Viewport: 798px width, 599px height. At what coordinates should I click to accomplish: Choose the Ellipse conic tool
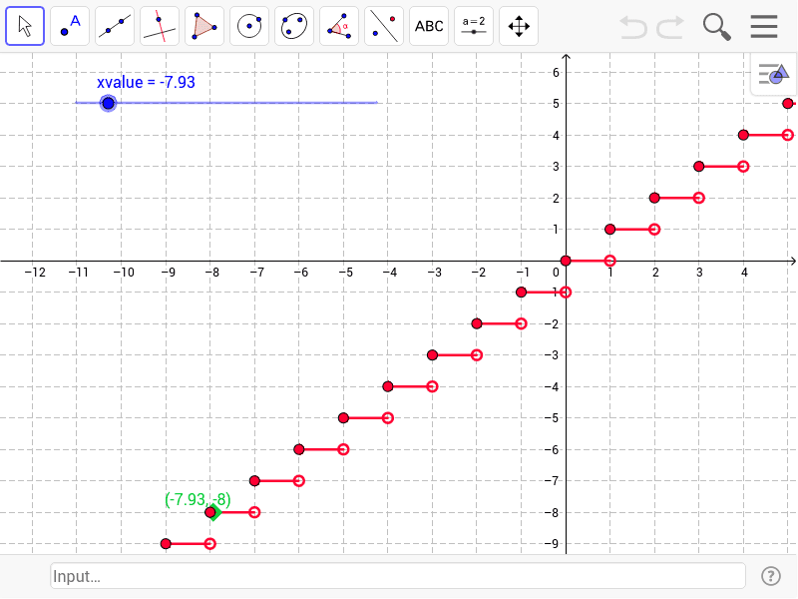pos(294,26)
